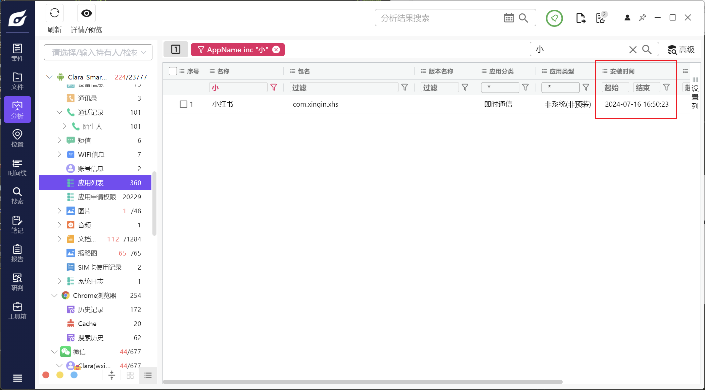This screenshot has height=390, width=705.
Task: Click the export file icon in top bar
Action: [580, 18]
